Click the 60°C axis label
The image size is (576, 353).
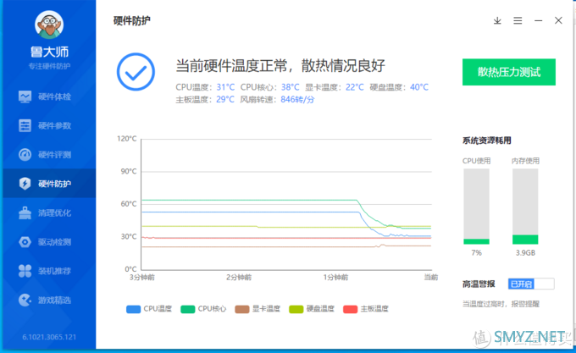(x=129, y=204)
